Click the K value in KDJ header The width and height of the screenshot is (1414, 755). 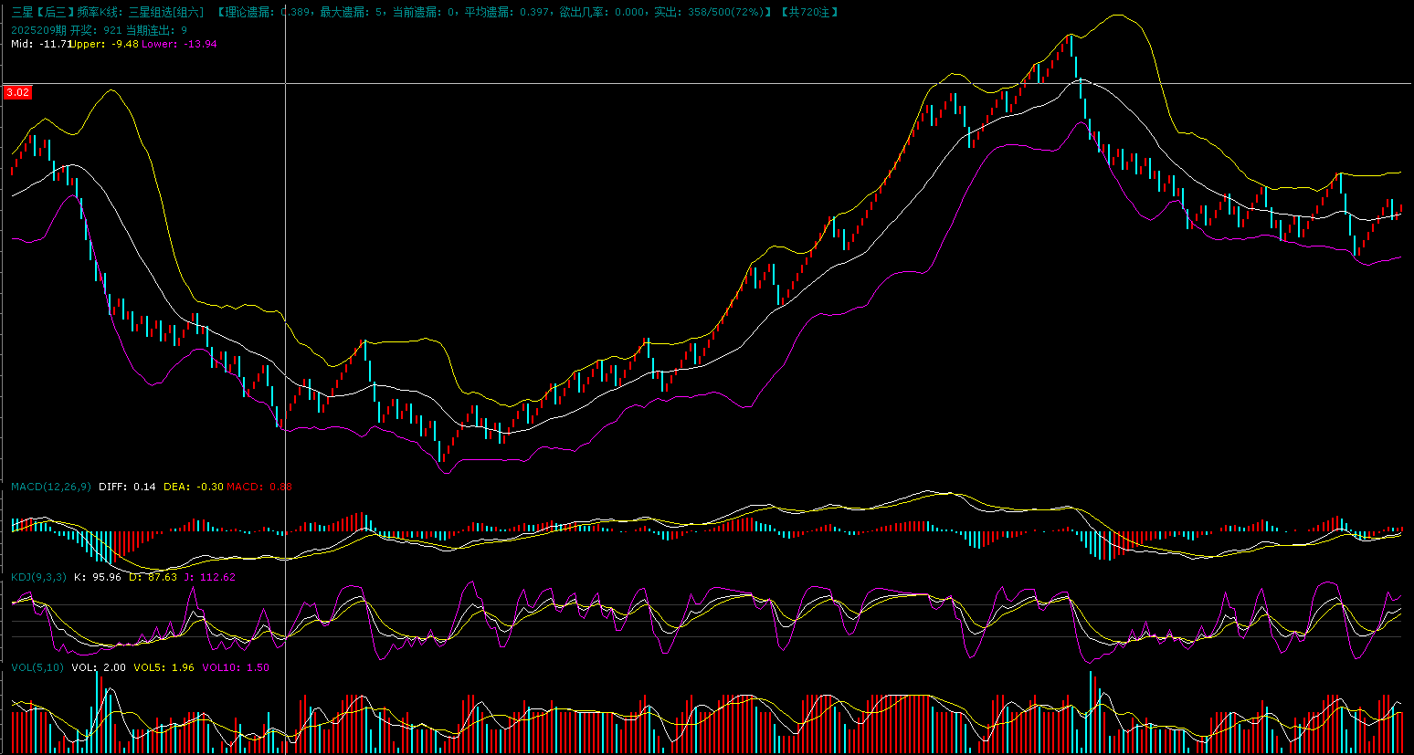pyautogui.click(x=97, y=577)
